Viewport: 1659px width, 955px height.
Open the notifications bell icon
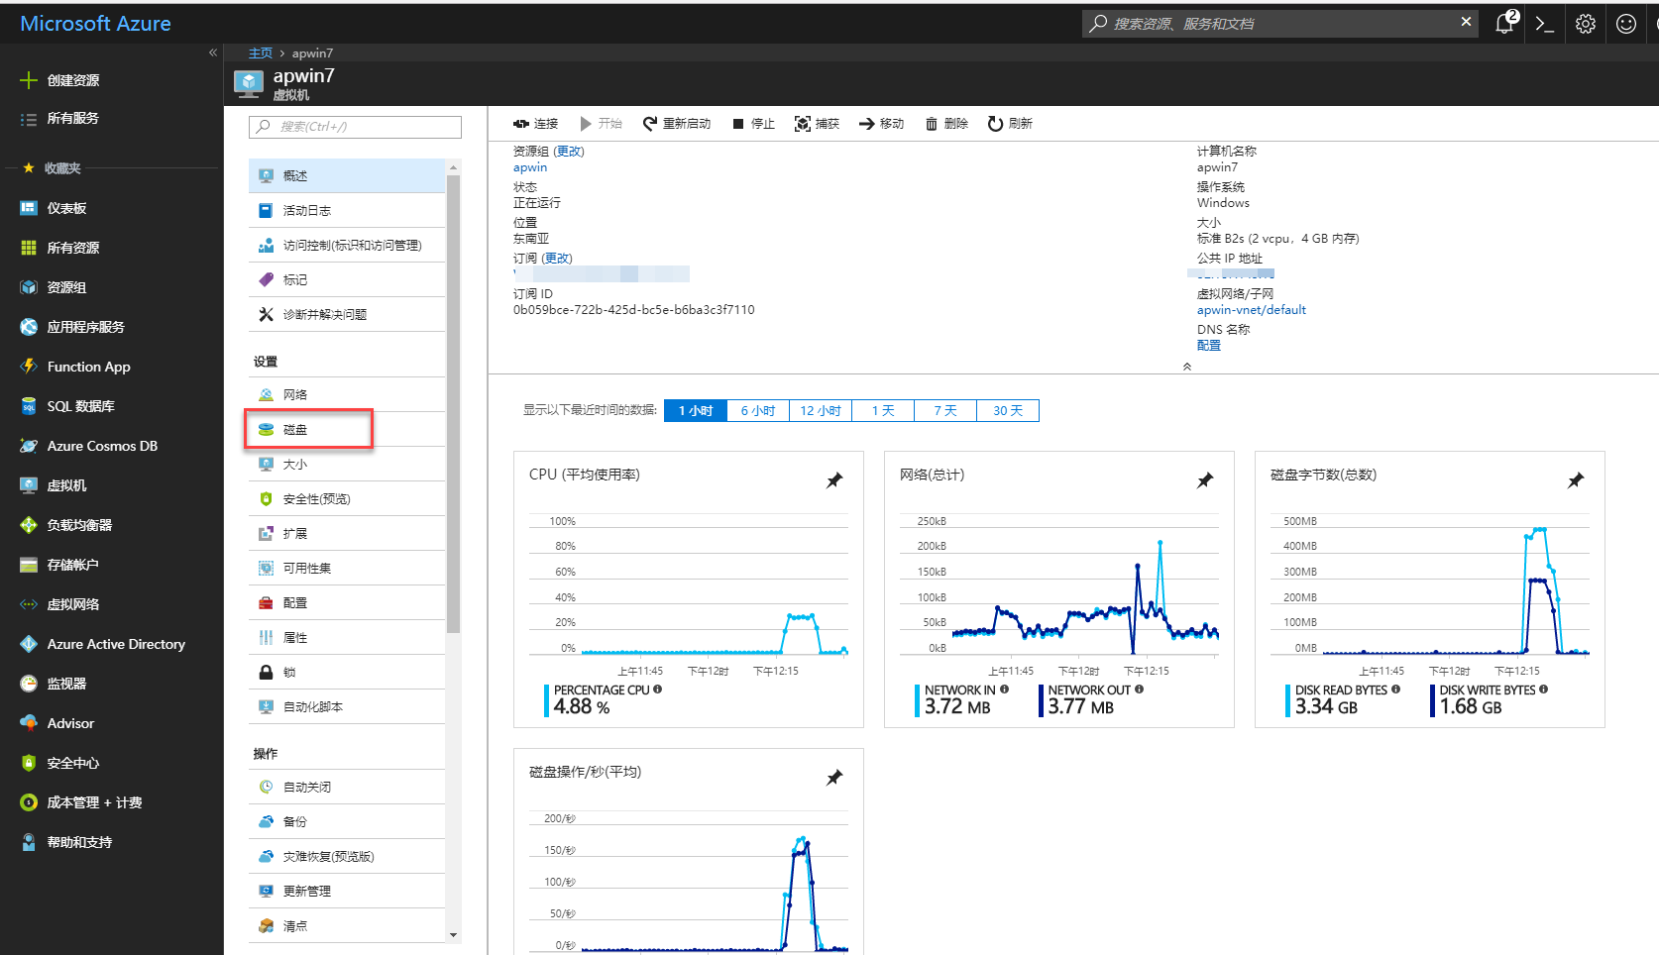[1505, 23]
